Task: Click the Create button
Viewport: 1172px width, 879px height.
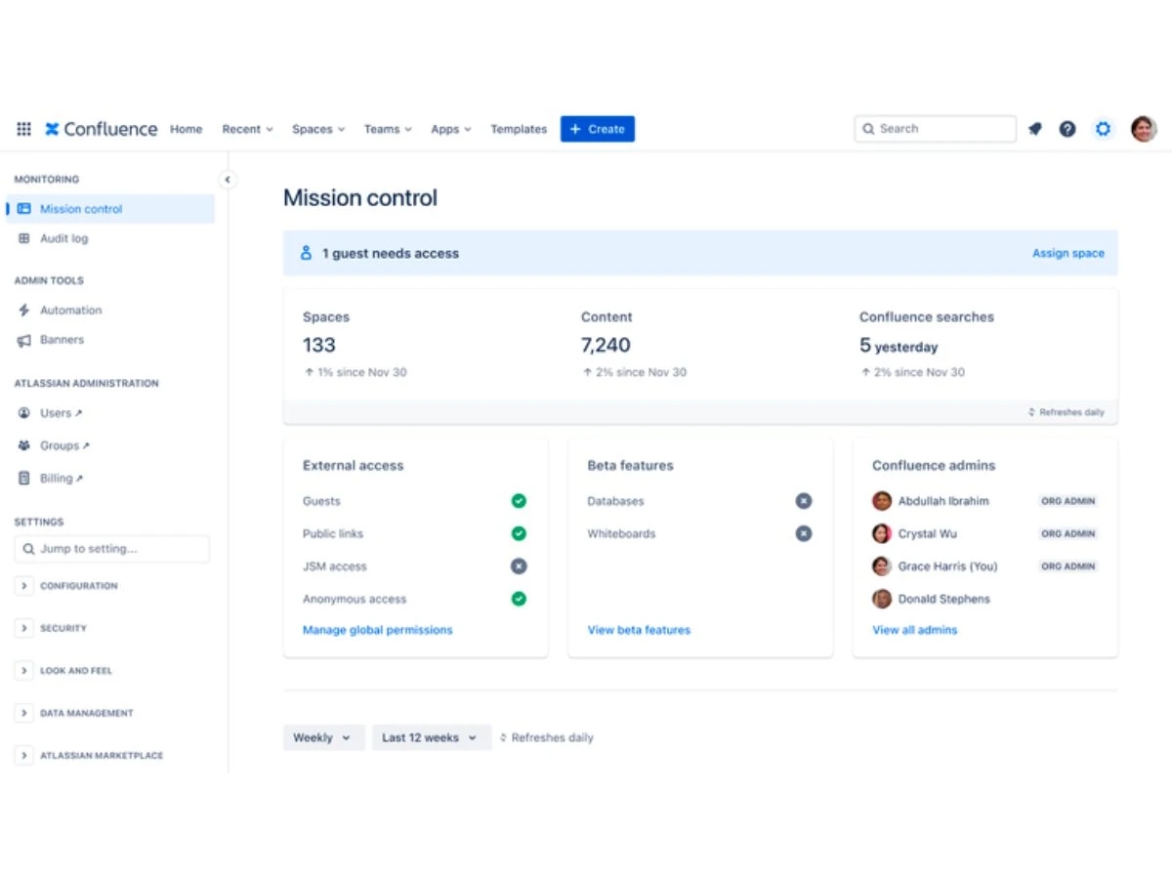Action: tap(598, 129)
